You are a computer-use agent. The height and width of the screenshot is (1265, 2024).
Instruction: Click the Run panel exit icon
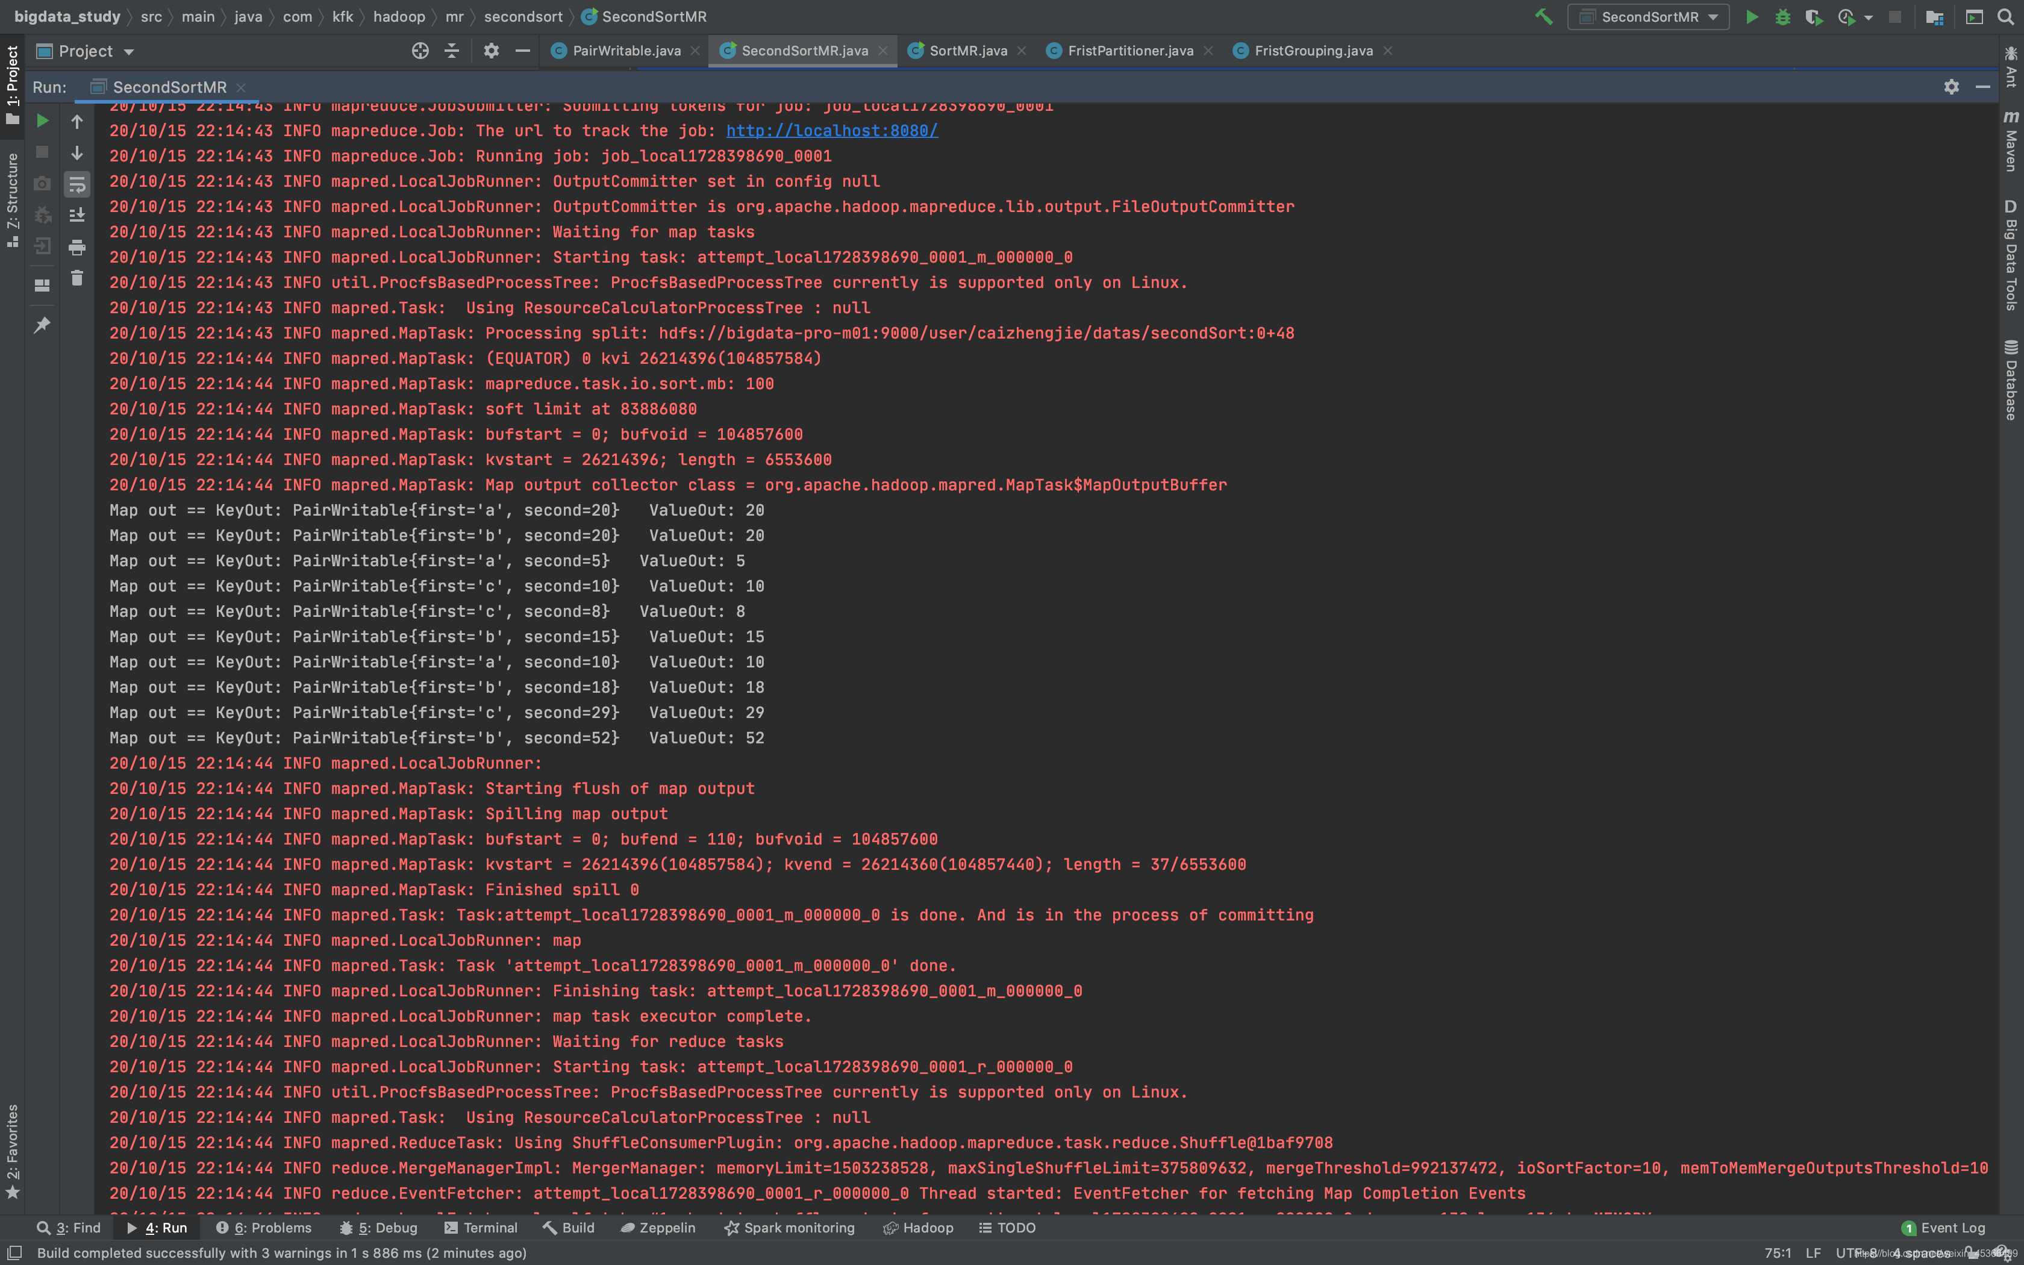[x=42, y=246]
